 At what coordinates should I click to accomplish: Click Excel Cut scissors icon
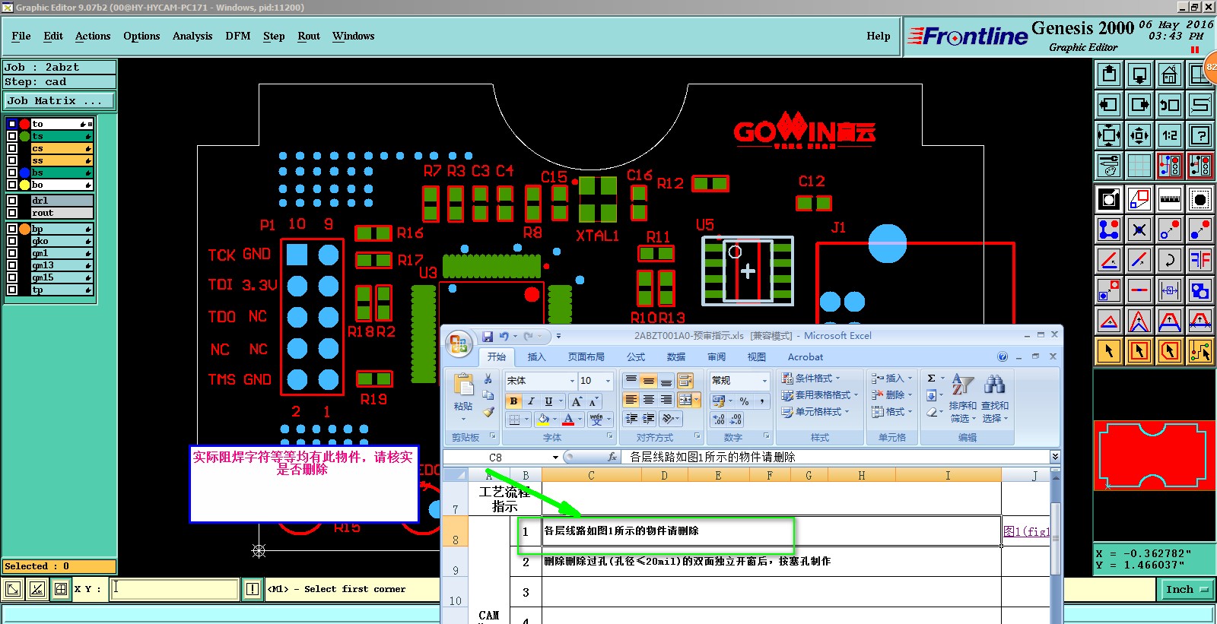488,379
